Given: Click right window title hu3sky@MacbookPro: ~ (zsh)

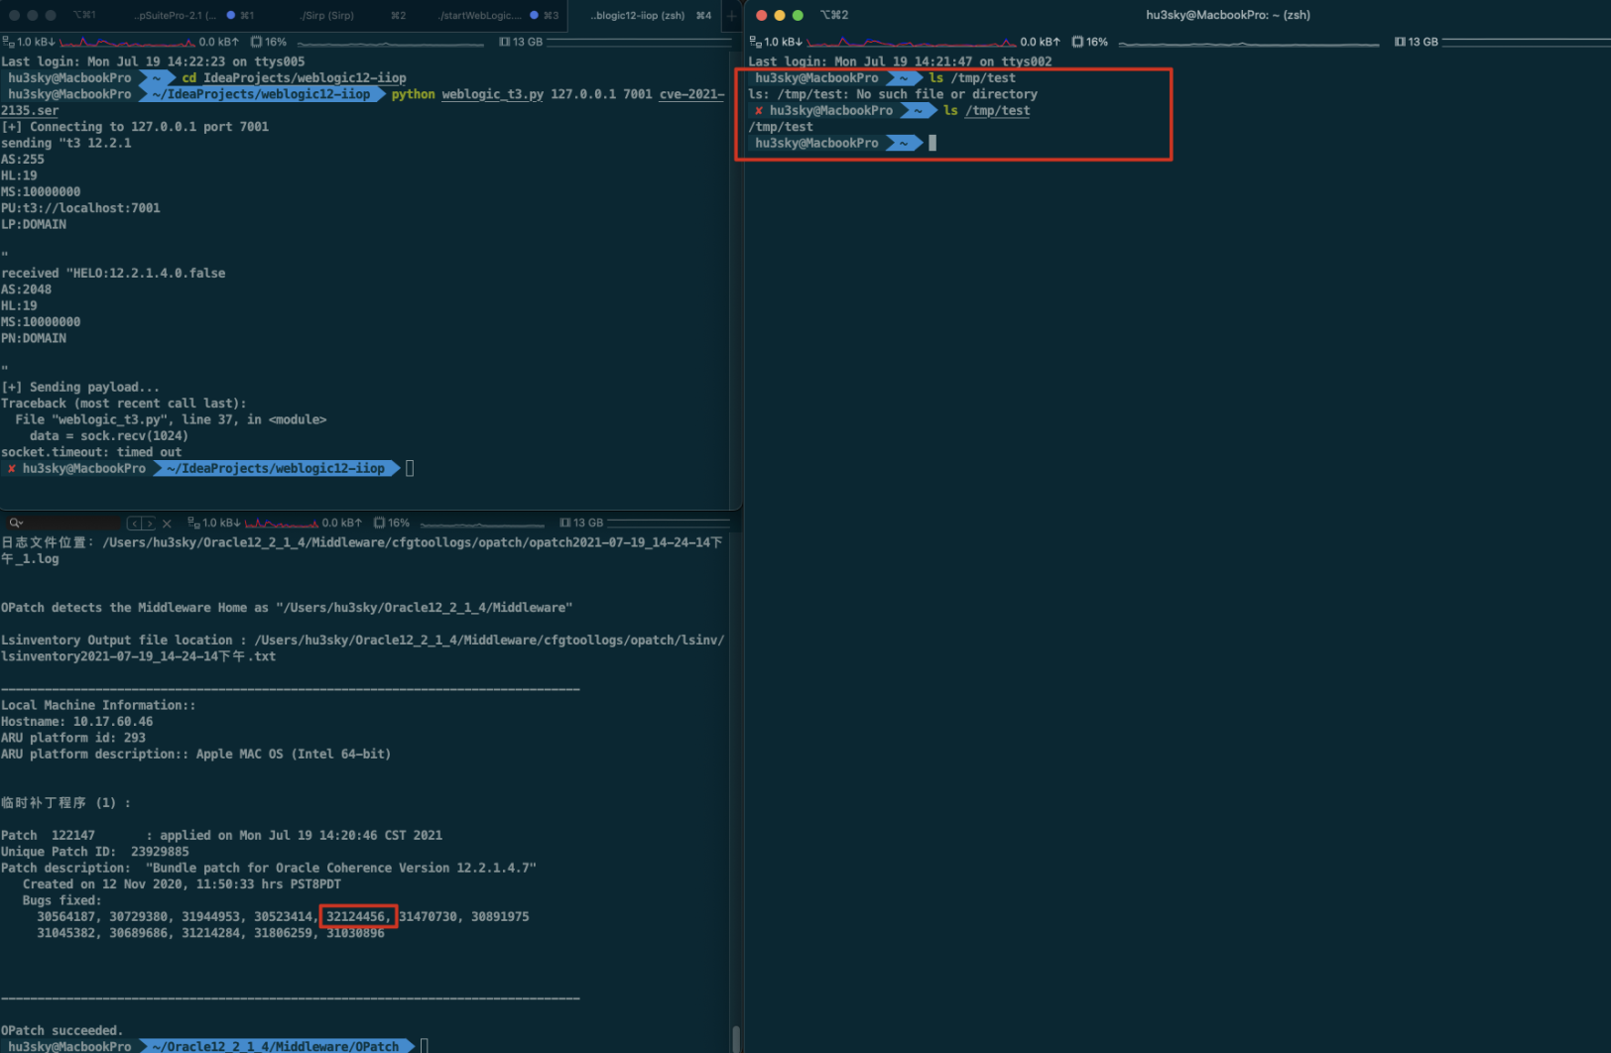Looking at the screenshot, I should (x=1227, y=15).
